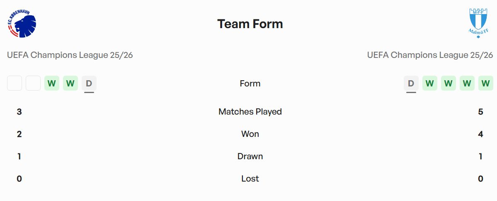Click København's second empty form box
Viewport: 497px width, 201px height.
click(x=33, y=84)
